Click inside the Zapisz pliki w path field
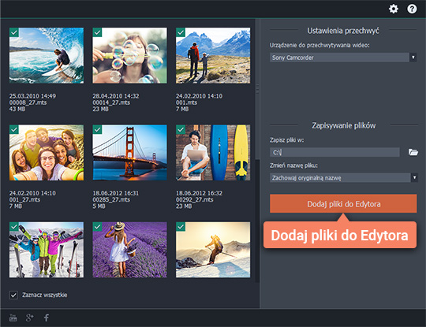Viewport: 426px width, 327px height. (334, 152)
